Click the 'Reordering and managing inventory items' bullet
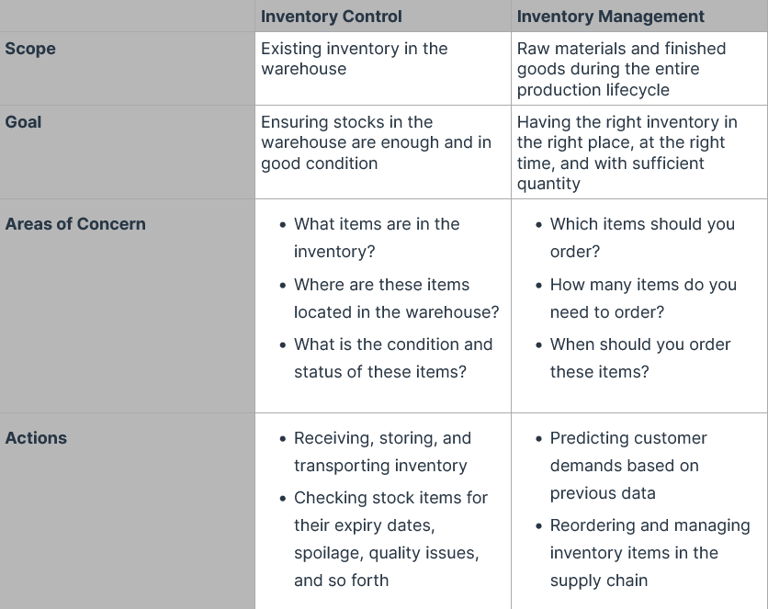The image size is (768, 609). pyautogui.click(x=649, y=553)
